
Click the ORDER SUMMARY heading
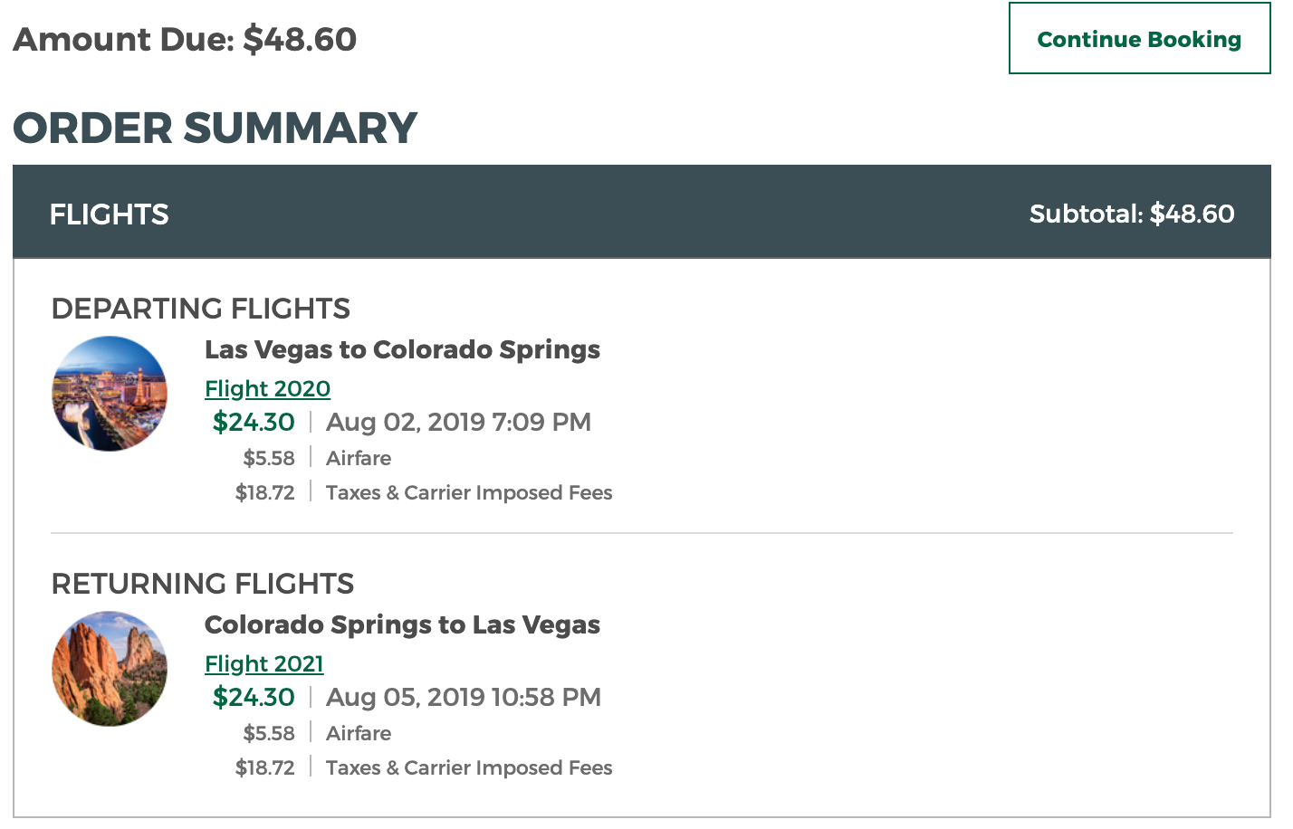click(215, 128)
